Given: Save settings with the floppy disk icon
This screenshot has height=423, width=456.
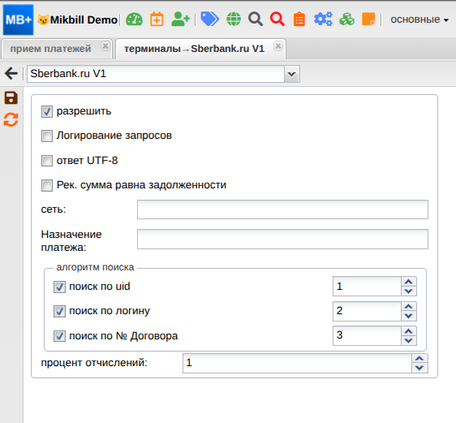Looking at the screenshot, I should [11, 98].
